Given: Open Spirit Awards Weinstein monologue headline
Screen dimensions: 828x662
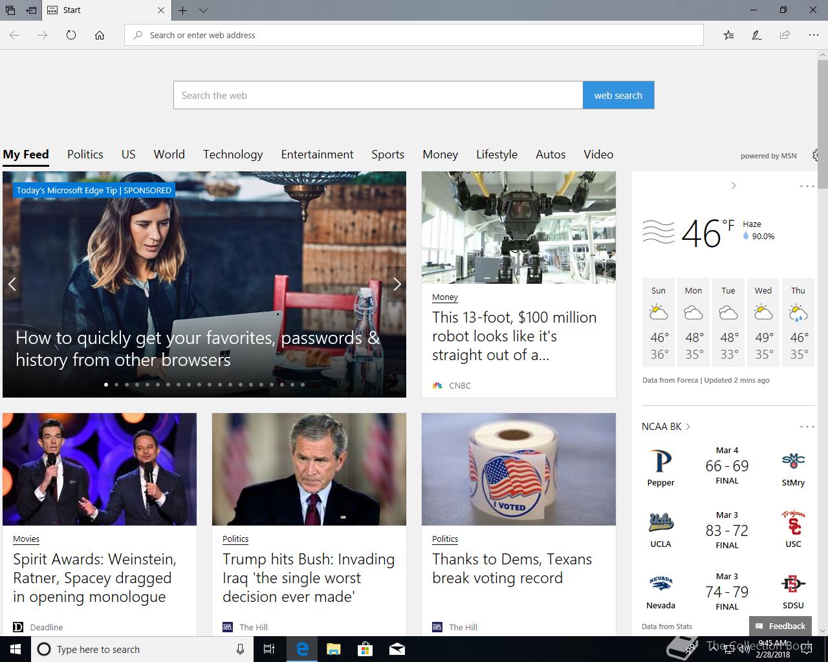Looking at the screenshot, I should point(95,578).
